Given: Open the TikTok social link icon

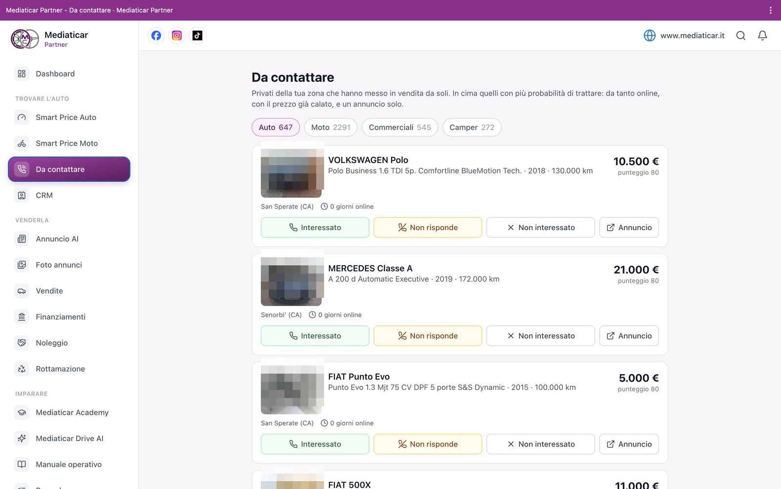Looking at the screenshot, I should tap(197, 36).
